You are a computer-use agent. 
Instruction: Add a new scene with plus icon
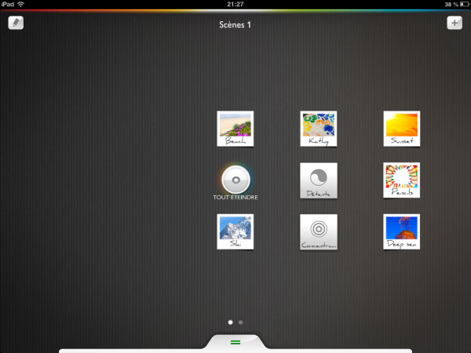pyautogui.click(x=455, y=23)
